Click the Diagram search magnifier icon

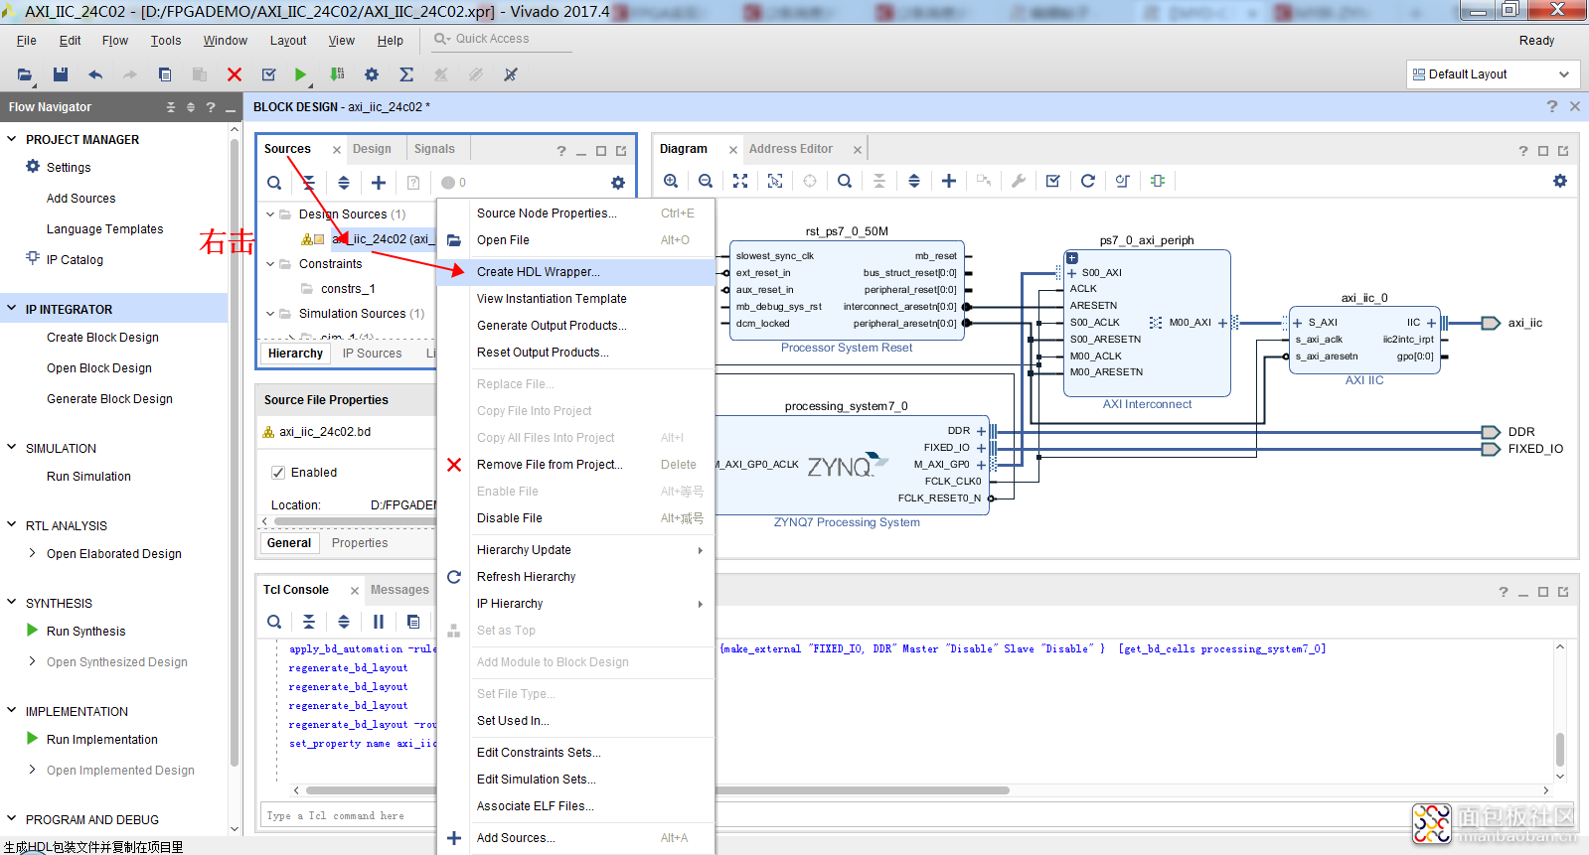coord(845,181)
